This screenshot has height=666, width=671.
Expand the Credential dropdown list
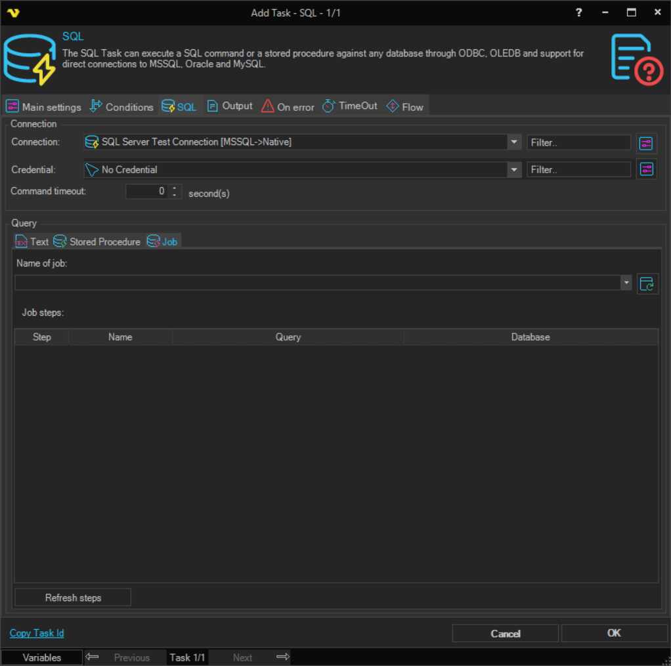point(513,170)
